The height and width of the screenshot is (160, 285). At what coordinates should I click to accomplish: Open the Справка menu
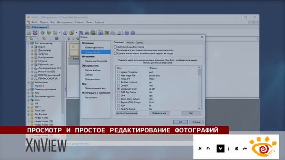click(x=99, y=22)
